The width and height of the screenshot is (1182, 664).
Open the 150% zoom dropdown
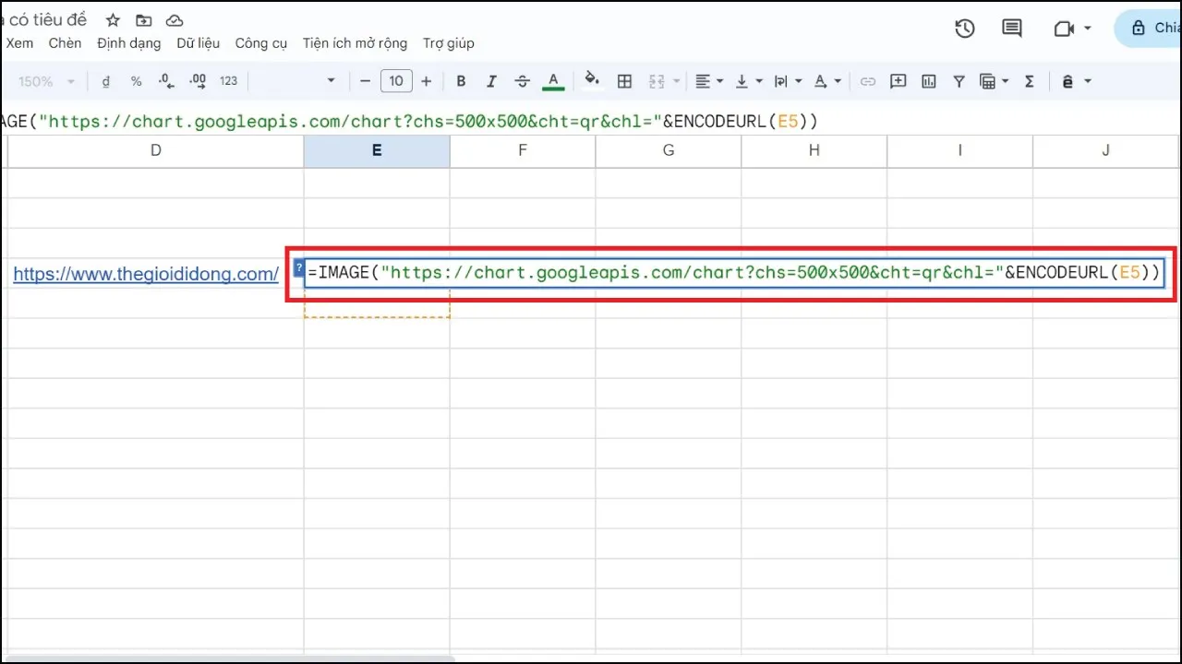point(46,81)
